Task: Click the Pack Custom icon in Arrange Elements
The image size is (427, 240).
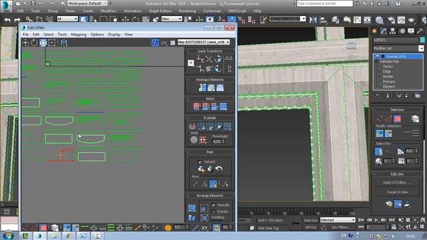Action: tap(191, 208)
